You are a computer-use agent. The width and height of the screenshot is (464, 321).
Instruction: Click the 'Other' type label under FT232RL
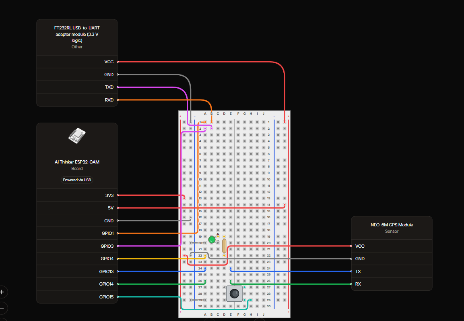click(77, 47)
